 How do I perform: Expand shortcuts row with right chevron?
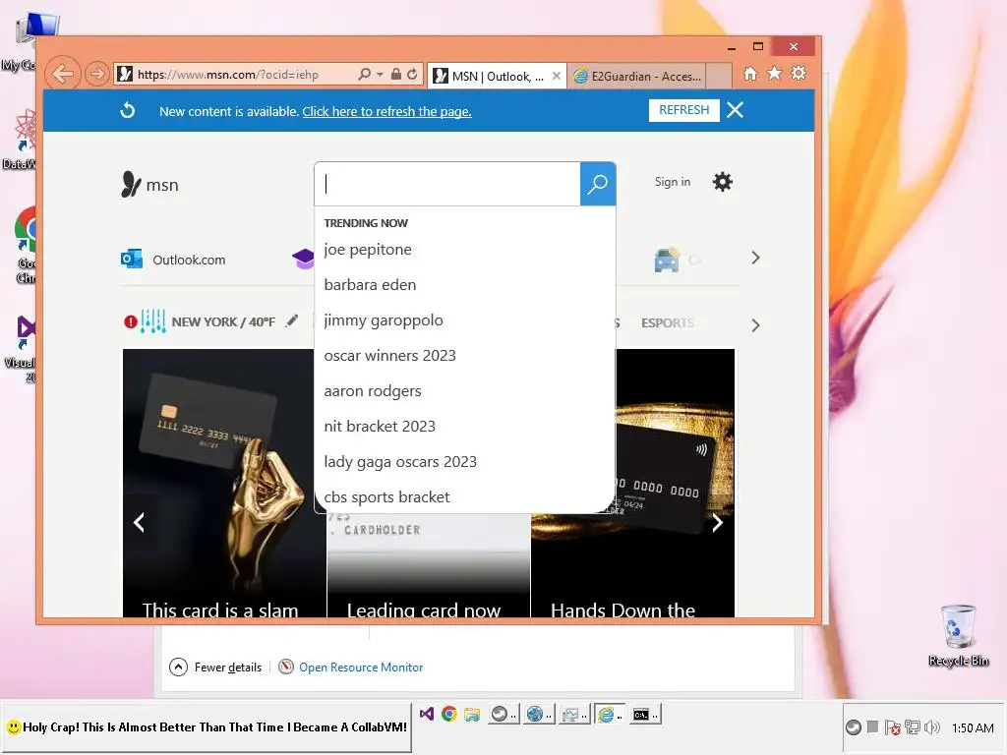point(755,259)
